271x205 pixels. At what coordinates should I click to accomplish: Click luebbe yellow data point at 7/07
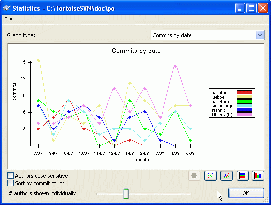[x=38, y=60]
